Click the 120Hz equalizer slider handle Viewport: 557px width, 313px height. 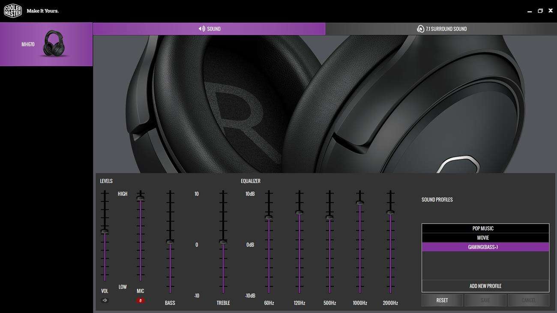[299, 212]
